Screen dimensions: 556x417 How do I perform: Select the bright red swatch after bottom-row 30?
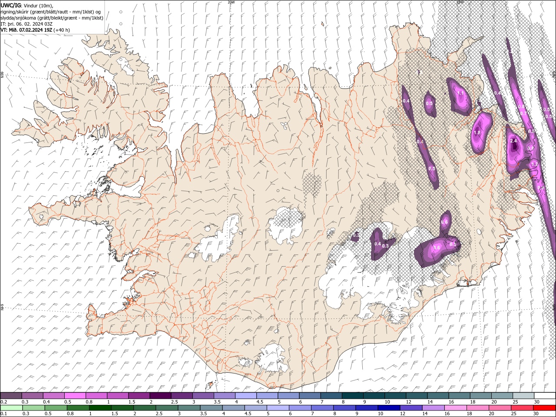[544, 408]
